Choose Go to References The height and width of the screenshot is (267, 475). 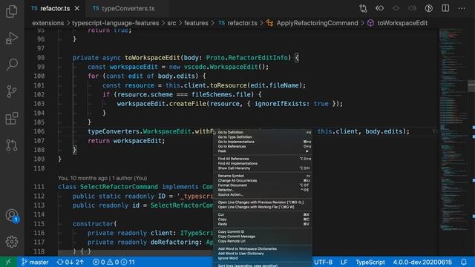[x=263, y=147]
